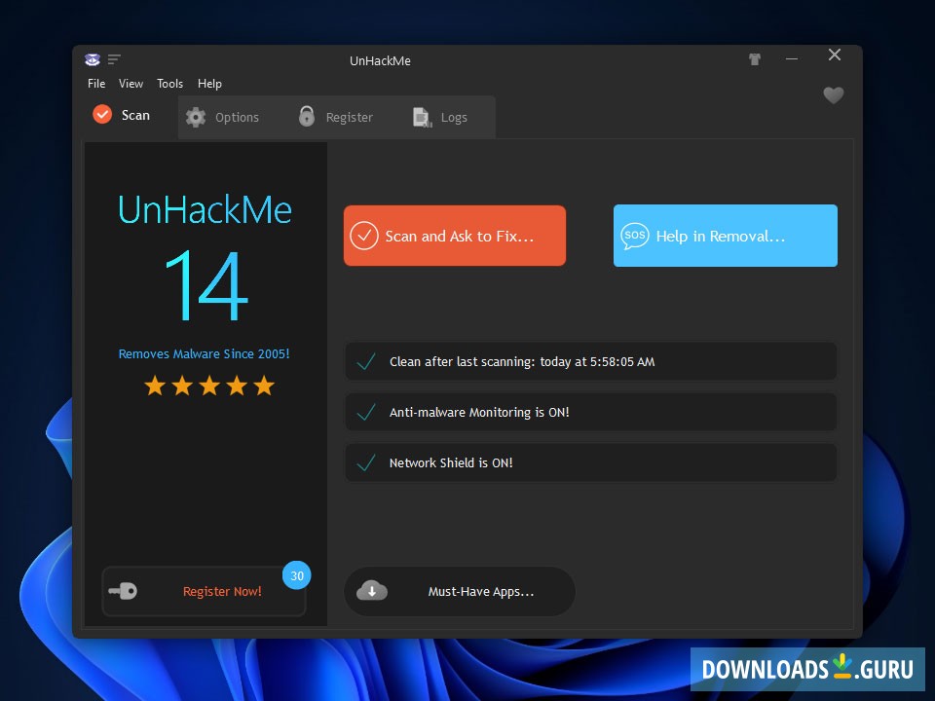
Task: Click Register Now! button
Action: tap(204, 591)
